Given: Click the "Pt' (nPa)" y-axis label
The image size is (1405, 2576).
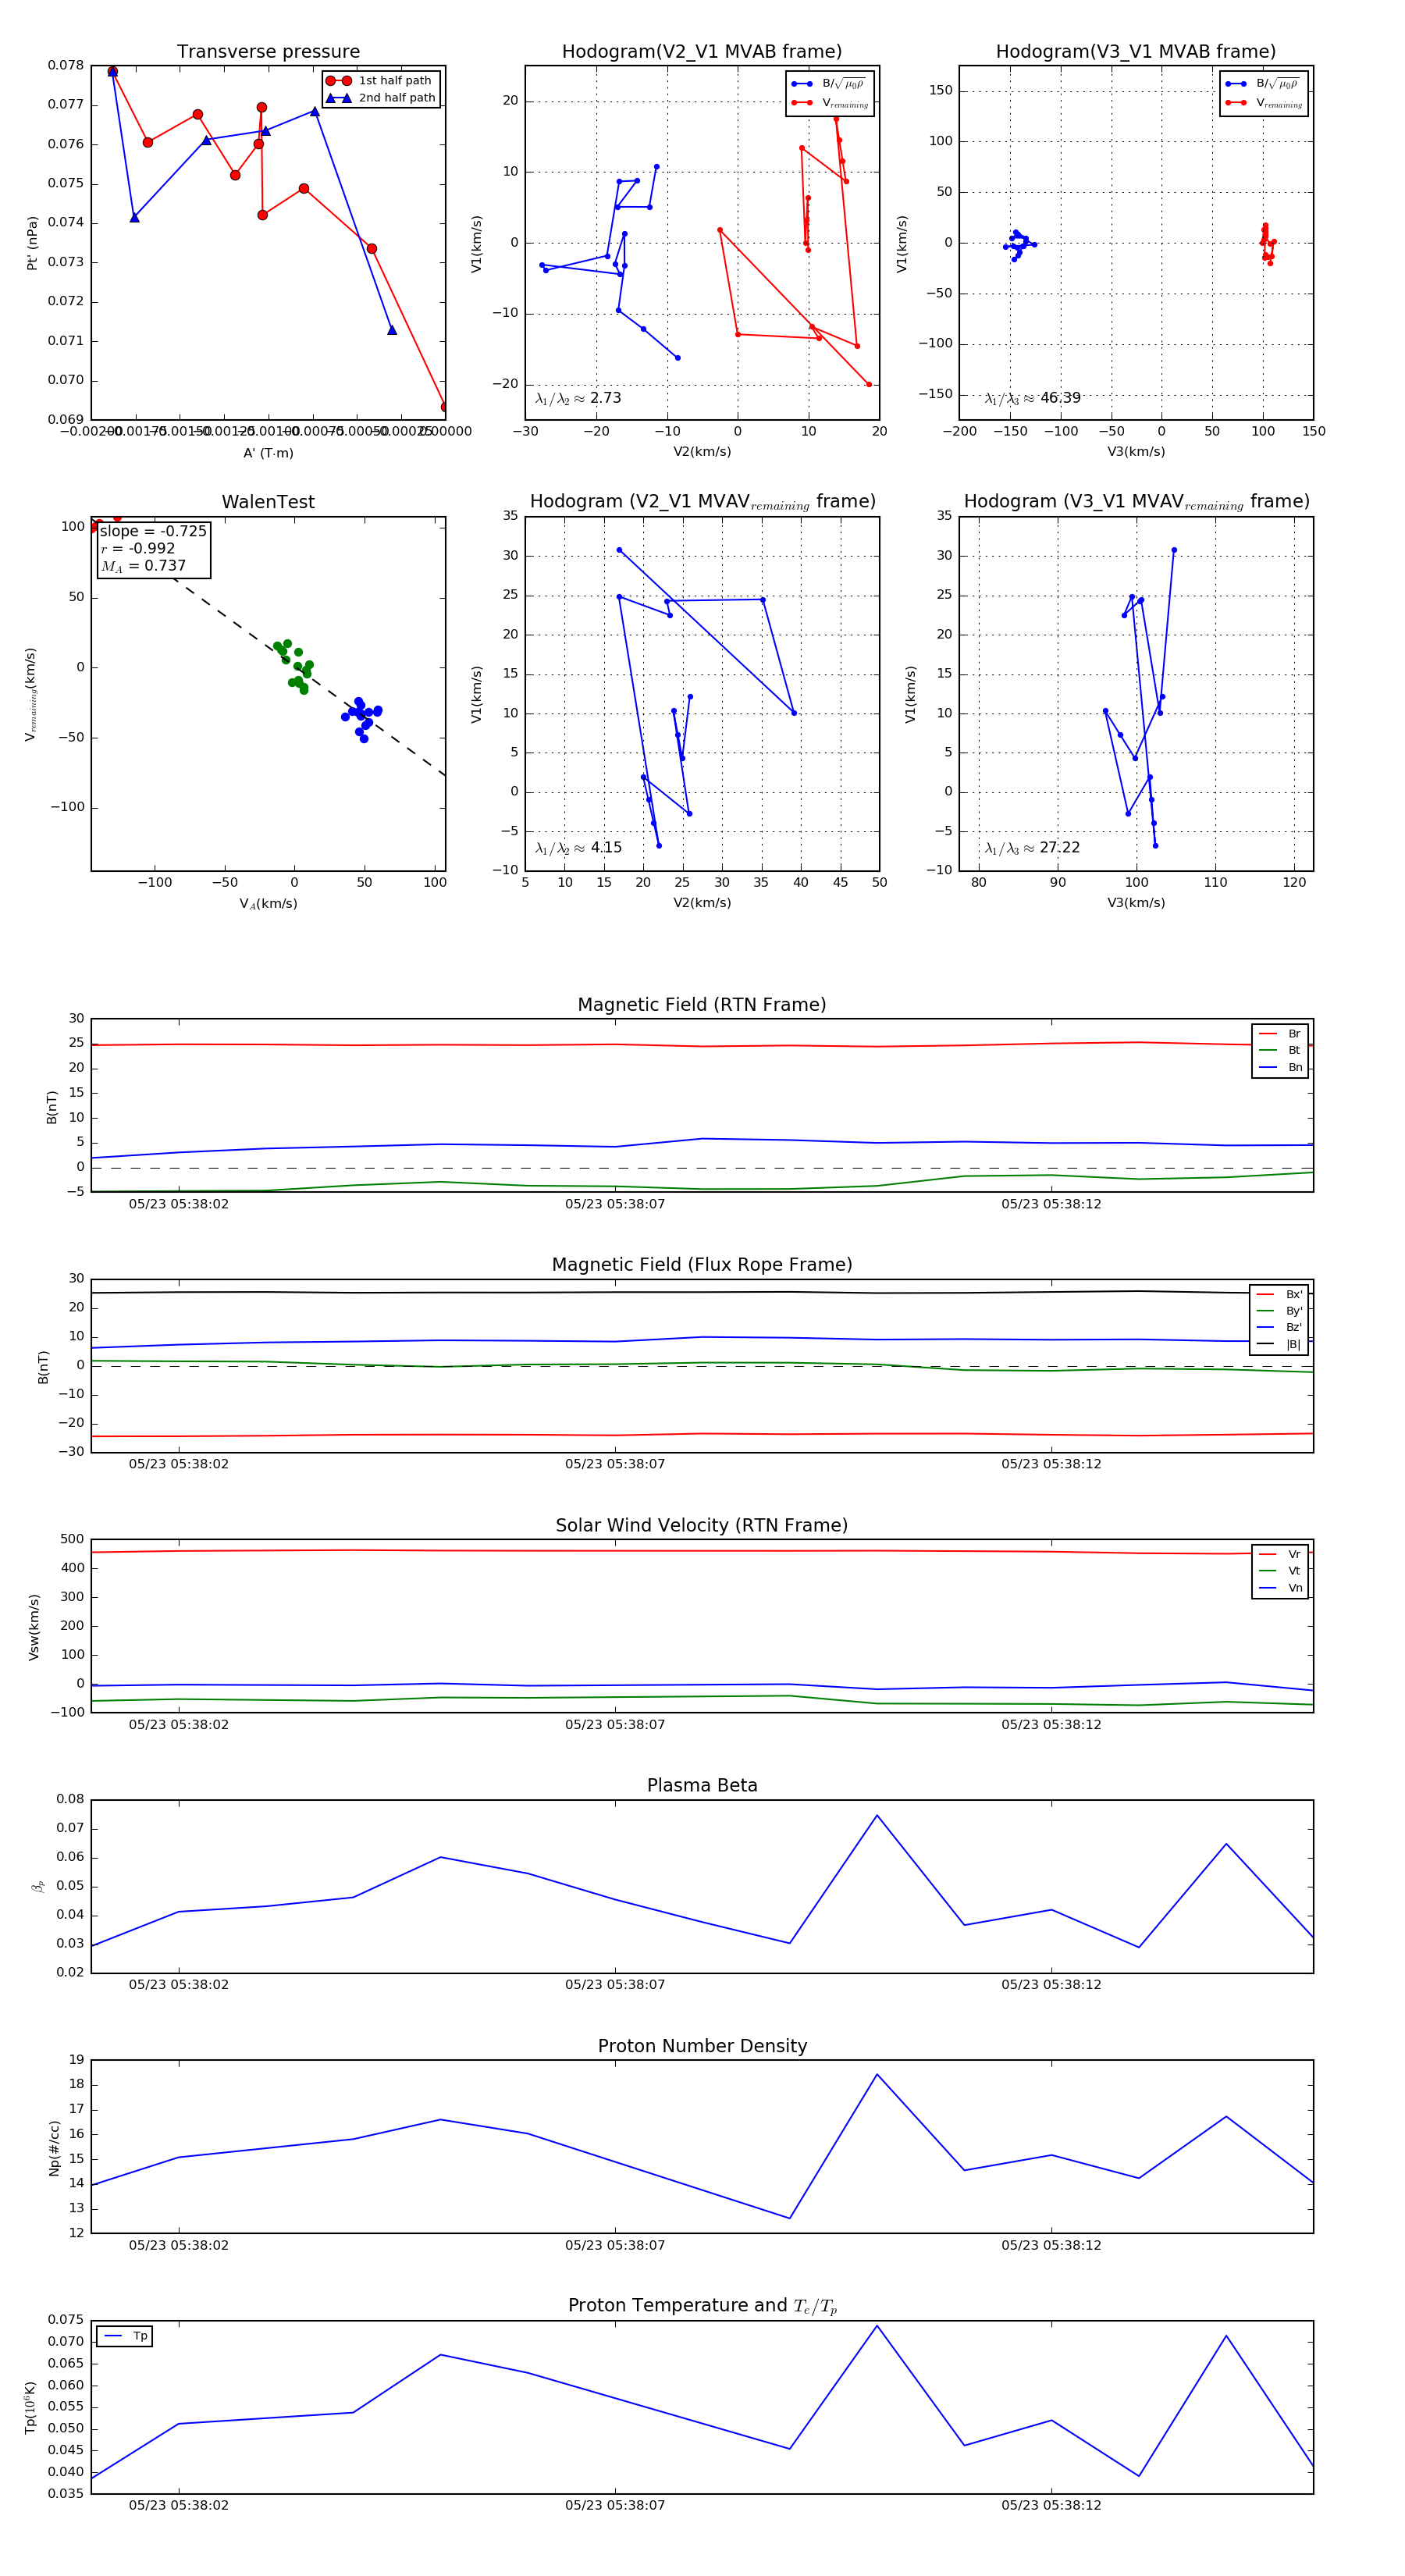Looking at the screenshot, I should (x=32, y=243).
